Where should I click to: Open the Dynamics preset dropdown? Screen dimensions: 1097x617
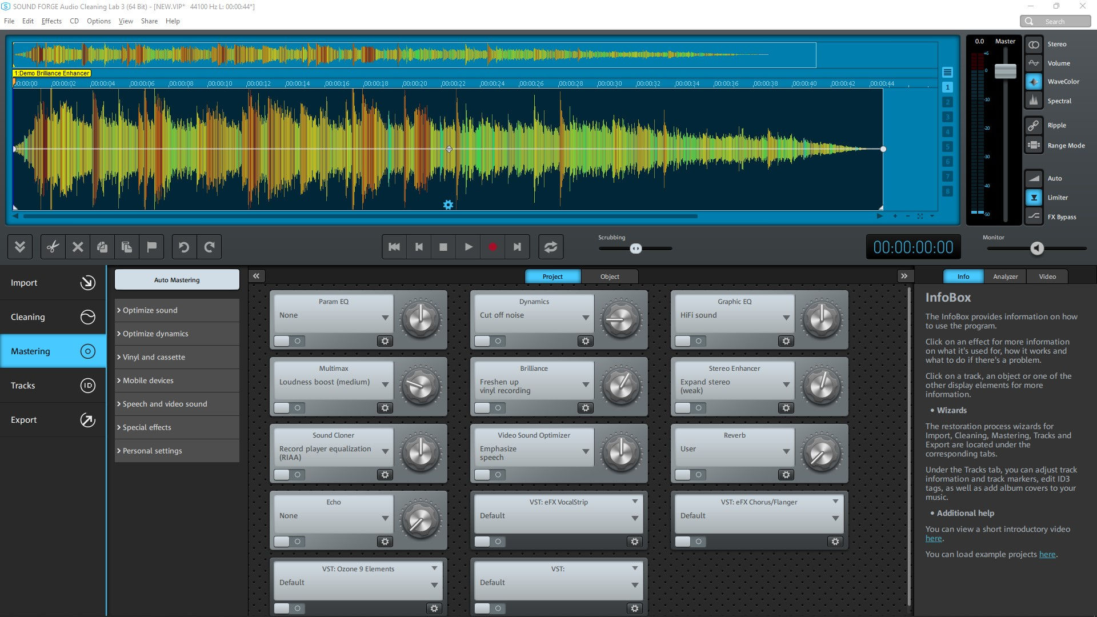point(533,315)
